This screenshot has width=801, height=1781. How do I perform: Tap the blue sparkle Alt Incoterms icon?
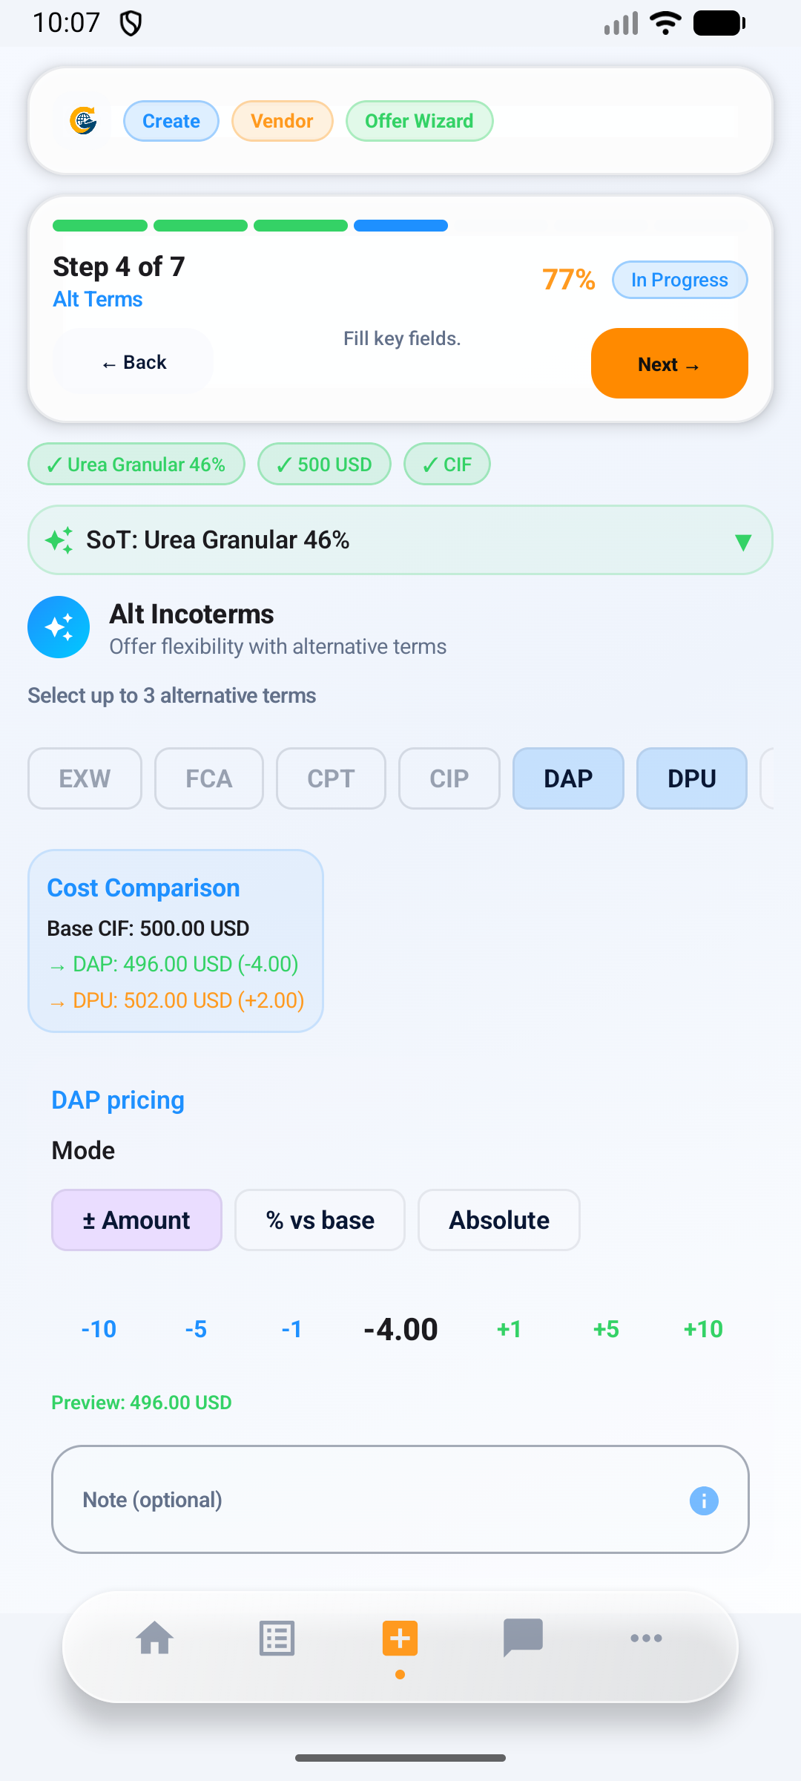(x=59, y=627)
